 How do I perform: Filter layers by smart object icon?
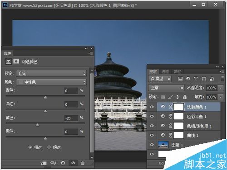(x=212, y=79)
